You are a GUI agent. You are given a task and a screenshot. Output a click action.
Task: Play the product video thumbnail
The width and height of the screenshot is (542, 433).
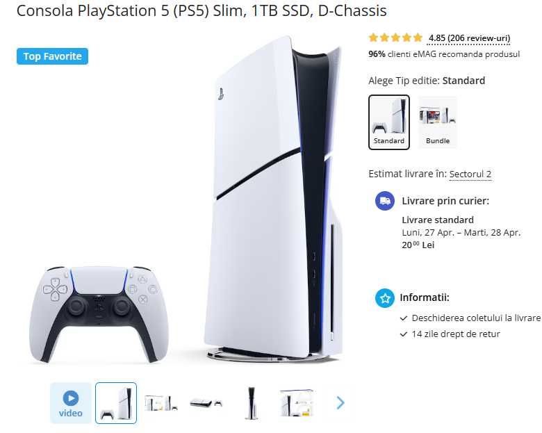(71, 403)
